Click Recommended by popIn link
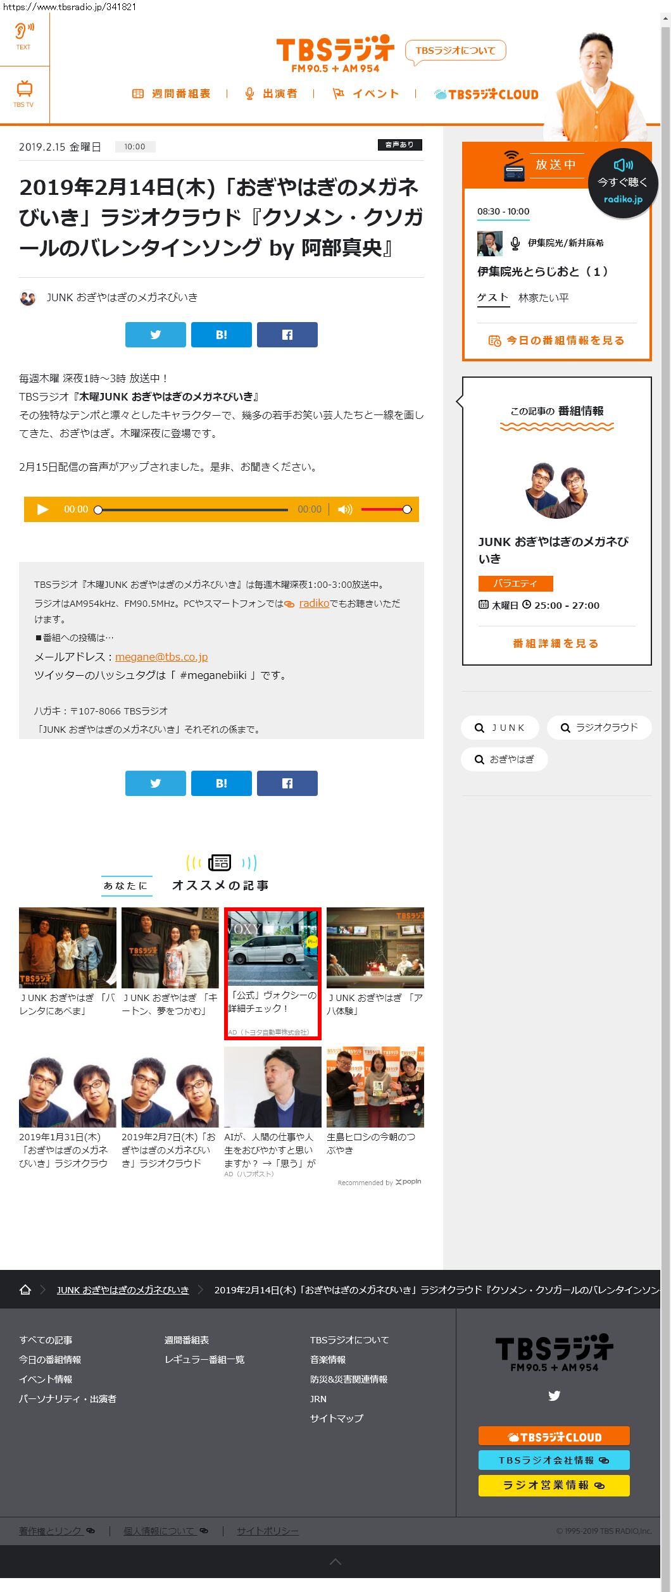 [x=379, y=1182]
